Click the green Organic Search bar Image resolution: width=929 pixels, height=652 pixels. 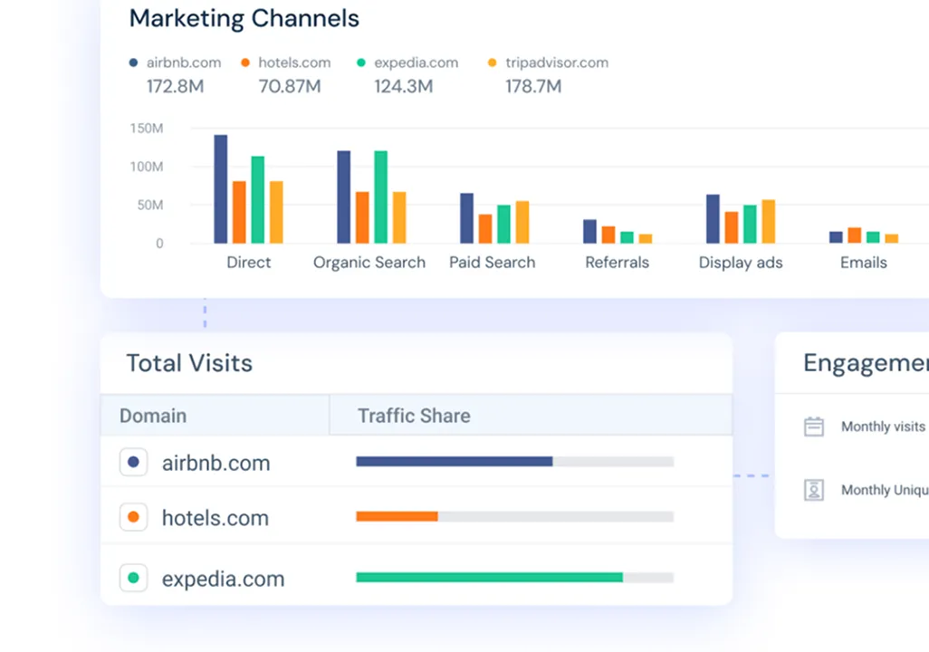[380, 197]
